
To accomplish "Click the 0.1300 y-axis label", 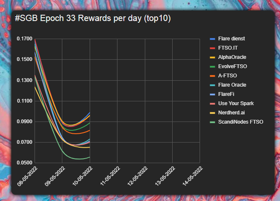I will point(24,80).
